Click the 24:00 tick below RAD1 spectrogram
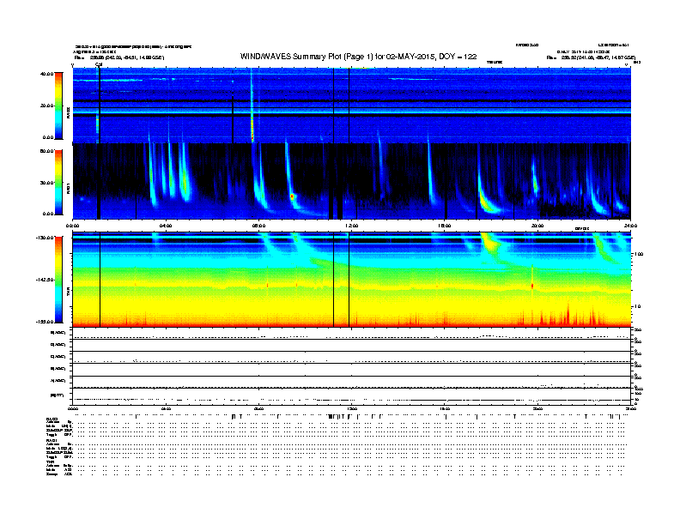Viewport: 680px width, 525px height. pos(630,226)
